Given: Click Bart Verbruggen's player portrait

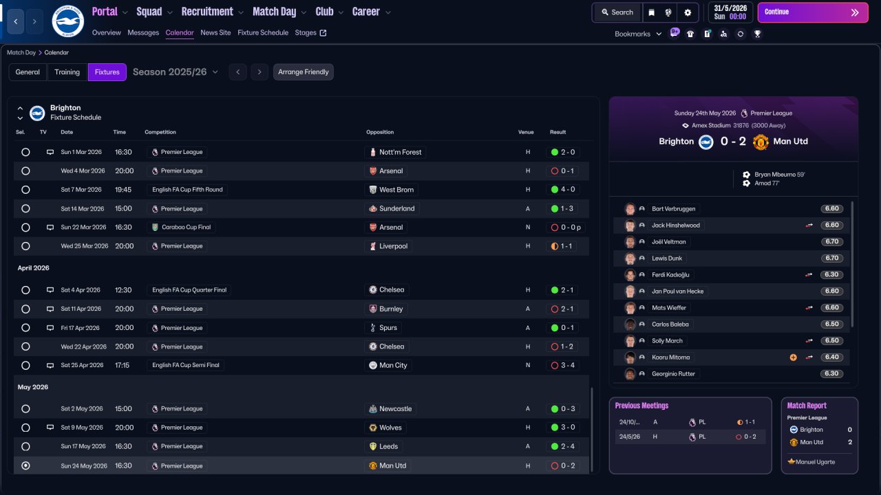Looking at the screenshot, I should click(x=630, y=209).
